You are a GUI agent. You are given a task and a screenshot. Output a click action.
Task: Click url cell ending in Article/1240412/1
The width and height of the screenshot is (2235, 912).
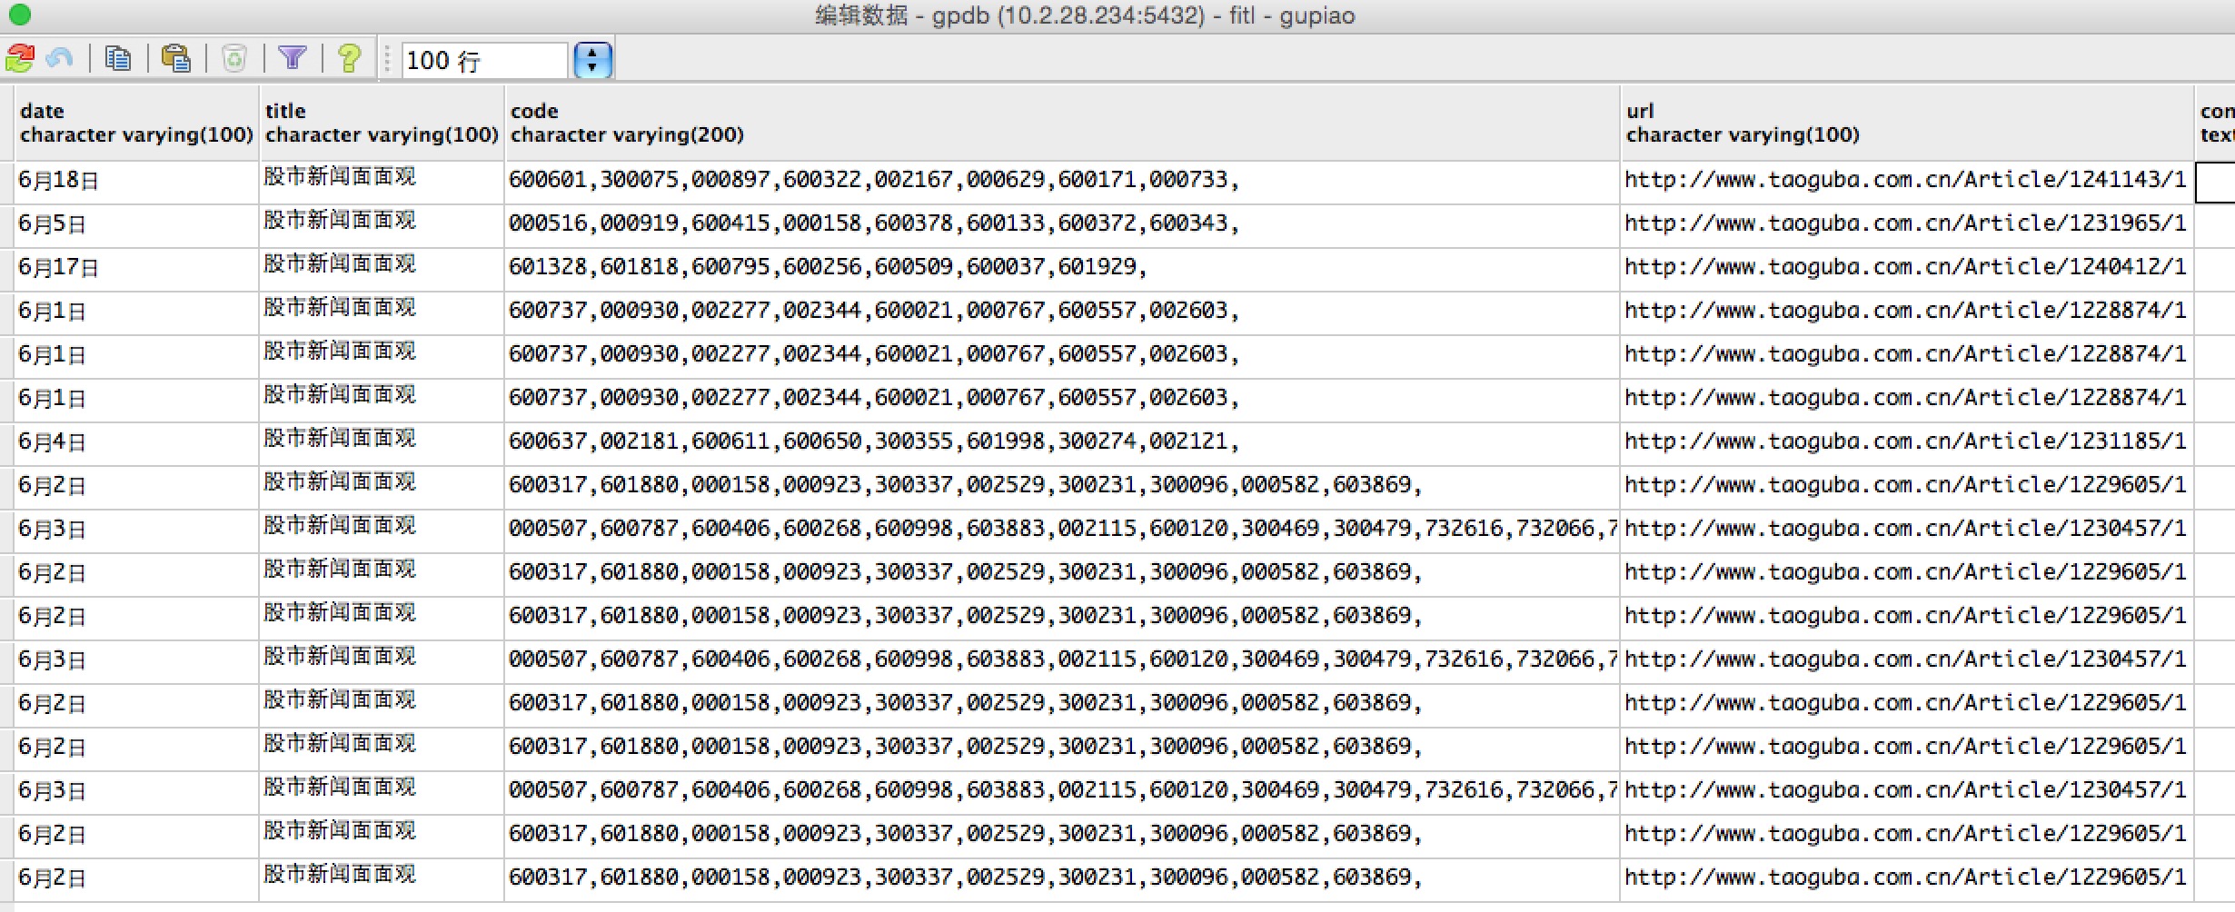[x=1906, y=268]
